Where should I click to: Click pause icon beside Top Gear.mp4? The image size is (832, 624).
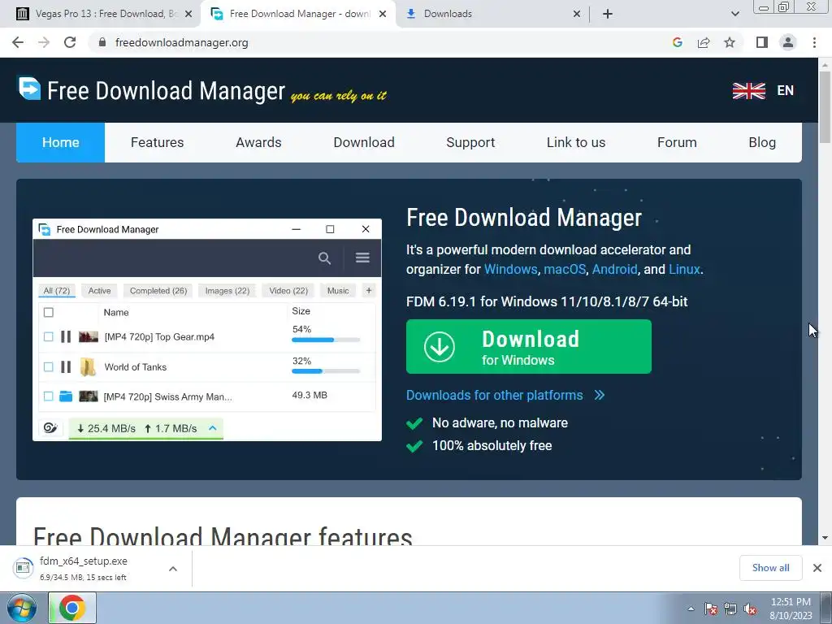(66, 336)
